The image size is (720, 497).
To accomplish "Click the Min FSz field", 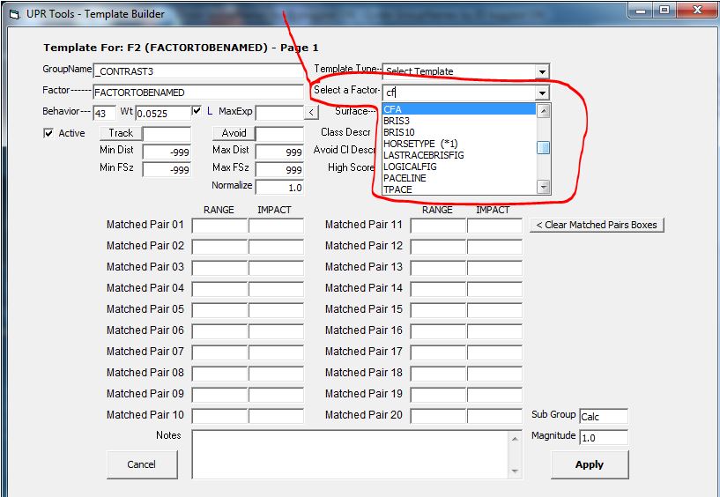I will pos(167,169).
